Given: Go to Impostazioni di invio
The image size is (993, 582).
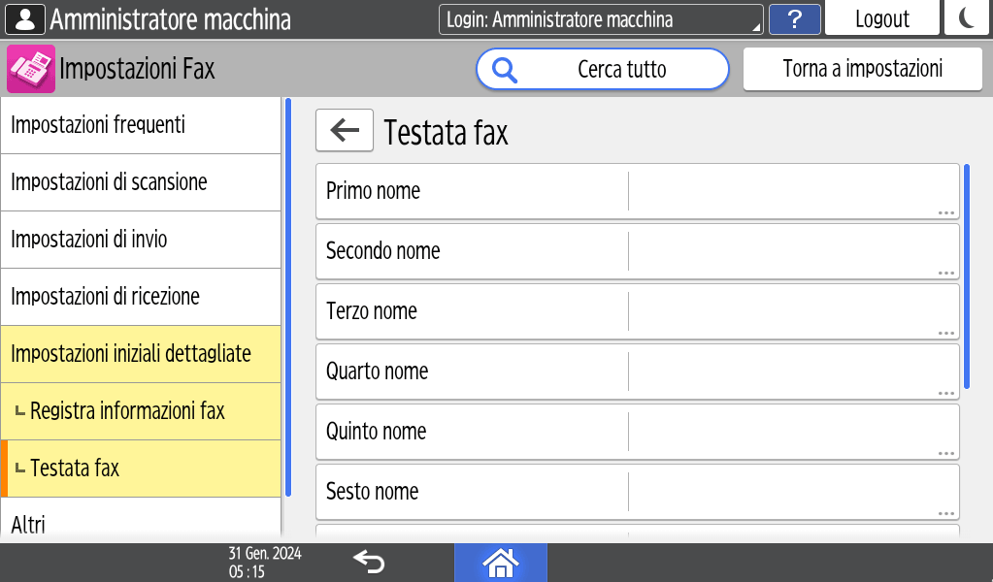Looking at the screenshot, I should (141, 240).
